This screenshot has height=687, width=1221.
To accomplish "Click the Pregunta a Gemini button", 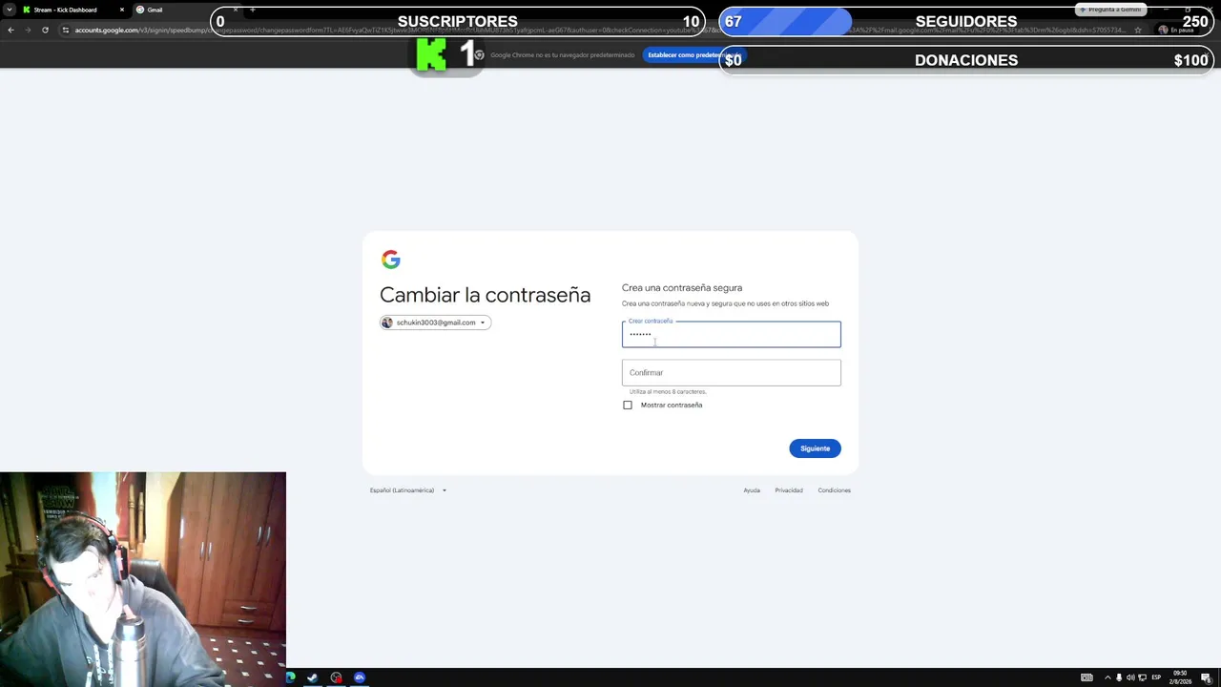I will 1109,10.
